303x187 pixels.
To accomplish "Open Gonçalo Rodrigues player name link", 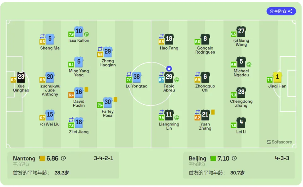I will (205, 50).
